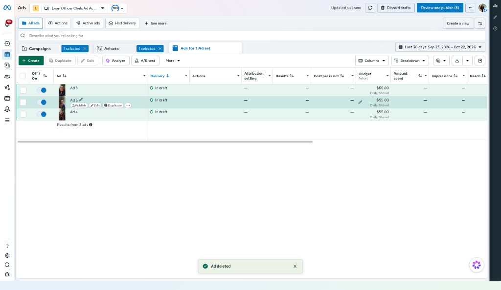Viewport: 501px width, 290px height.
Task: Open the Delivery column options arrow
Action: tap(186, 76)
